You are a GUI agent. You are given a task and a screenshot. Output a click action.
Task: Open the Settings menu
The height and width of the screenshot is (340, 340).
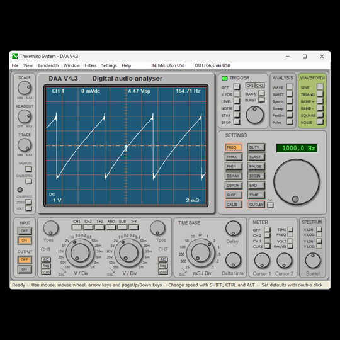(x=109, y=65)
